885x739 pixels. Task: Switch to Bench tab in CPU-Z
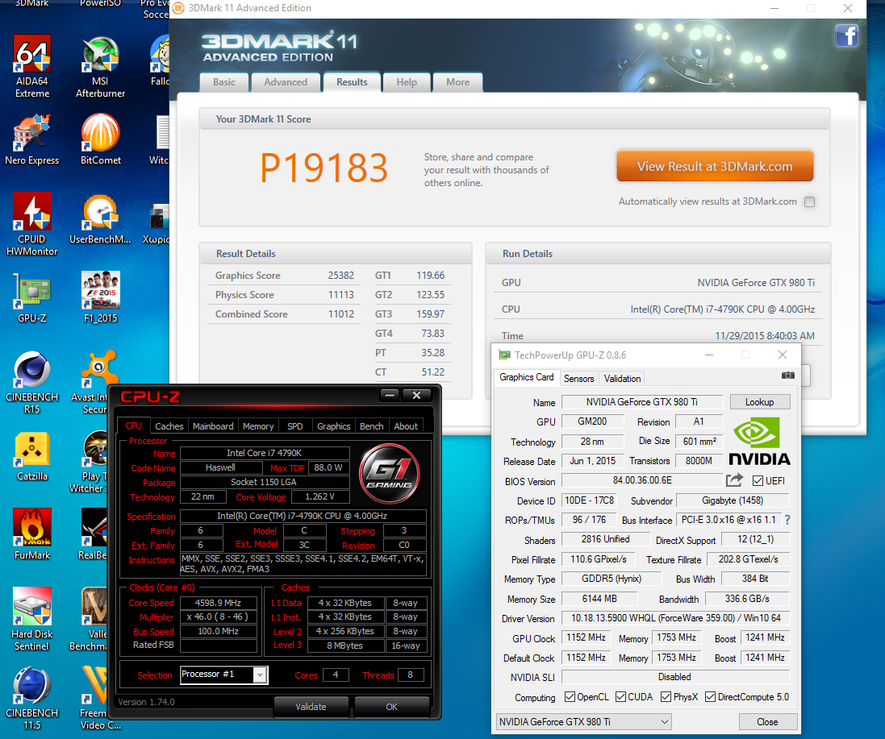371,426
